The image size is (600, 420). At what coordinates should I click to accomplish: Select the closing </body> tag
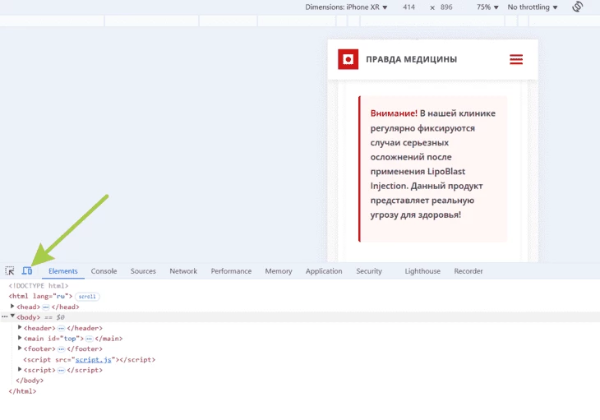(30, 381)
